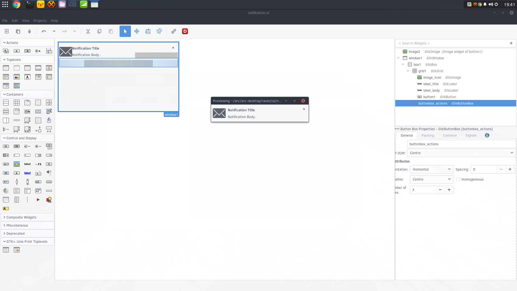Copy the selected widget

point(99,32)
